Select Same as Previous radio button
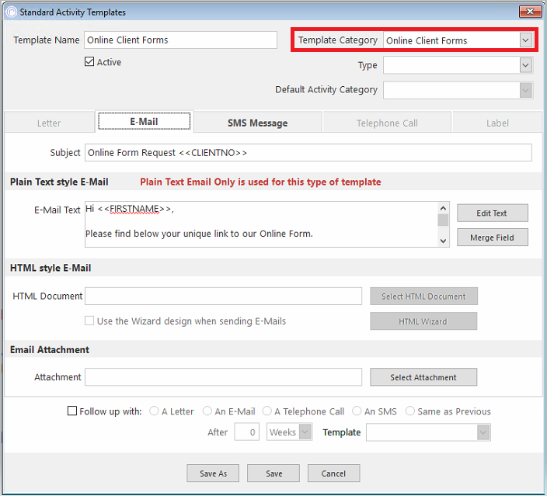The height and width of the screenshot is (496, 547). tap(410, 411)
